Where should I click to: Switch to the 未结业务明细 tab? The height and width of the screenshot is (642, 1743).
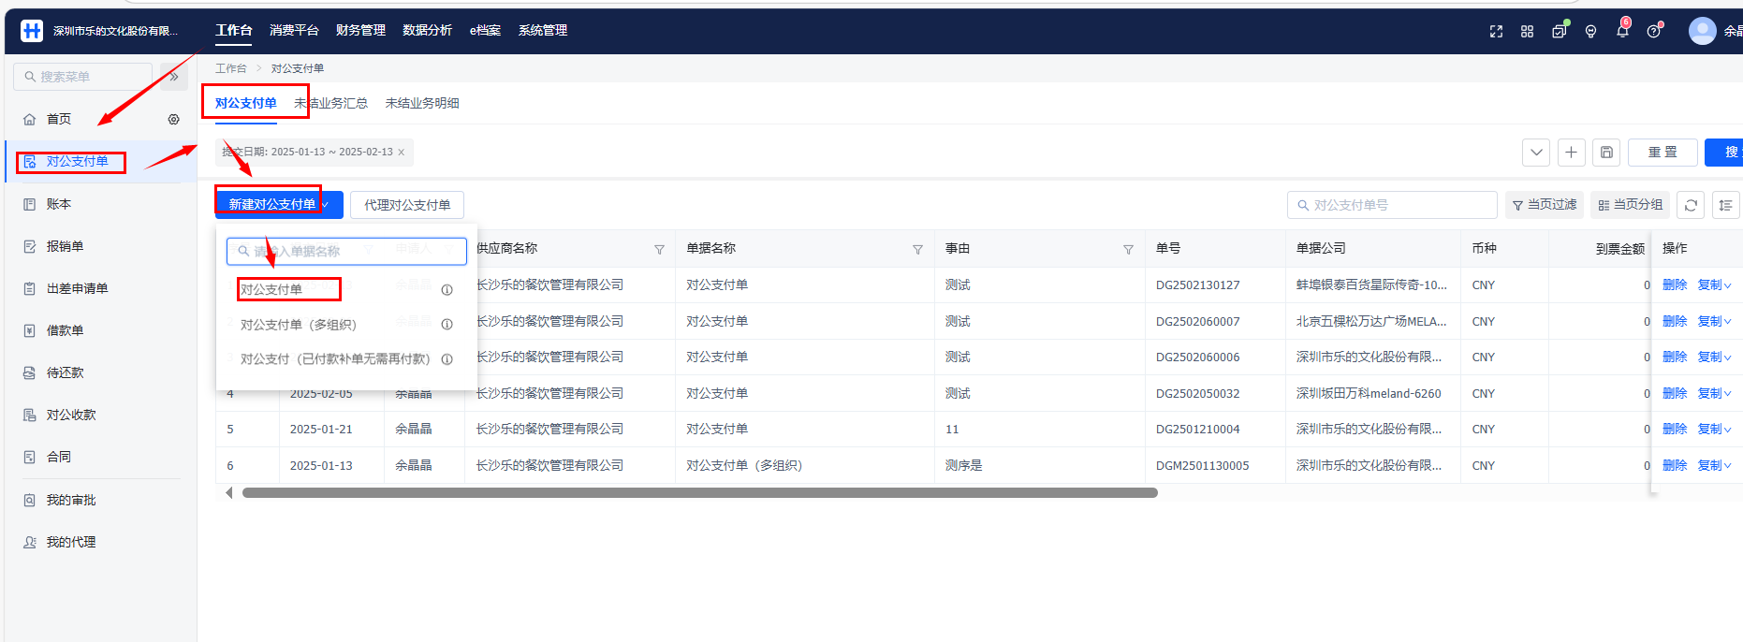[x=422, y=103]
